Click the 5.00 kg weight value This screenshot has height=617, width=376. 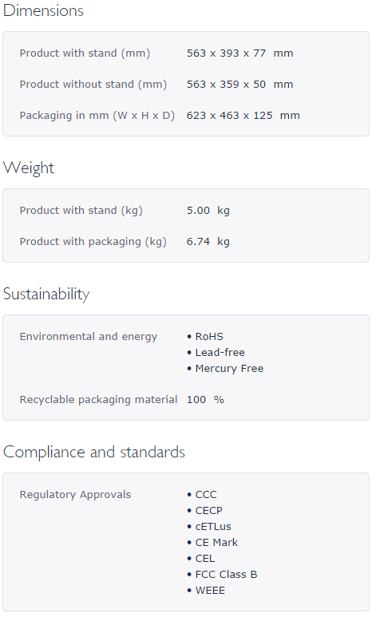tap(208, 211)
